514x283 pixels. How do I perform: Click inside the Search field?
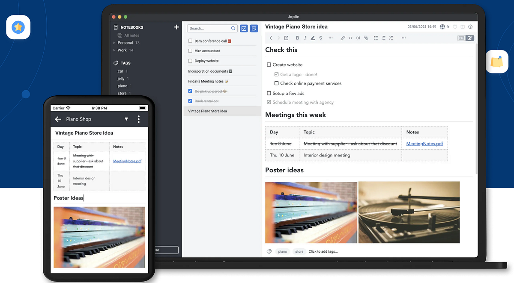pos(210,28)
